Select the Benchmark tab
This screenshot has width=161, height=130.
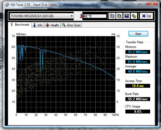tap(20, 25)
